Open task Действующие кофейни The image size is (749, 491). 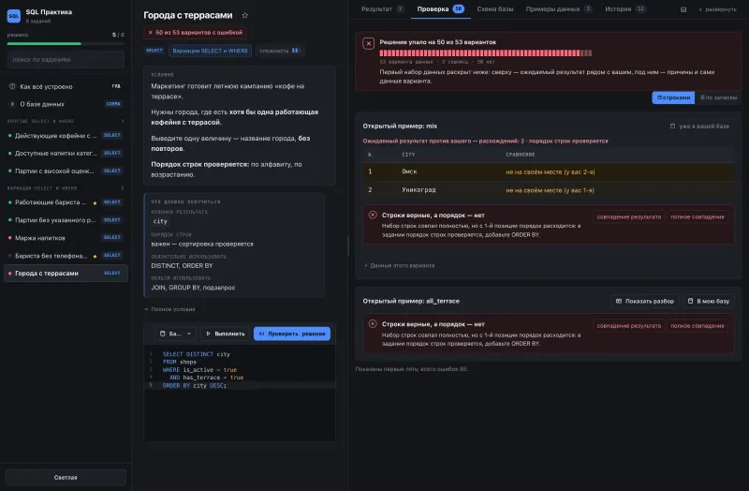(x=66, y=136)
